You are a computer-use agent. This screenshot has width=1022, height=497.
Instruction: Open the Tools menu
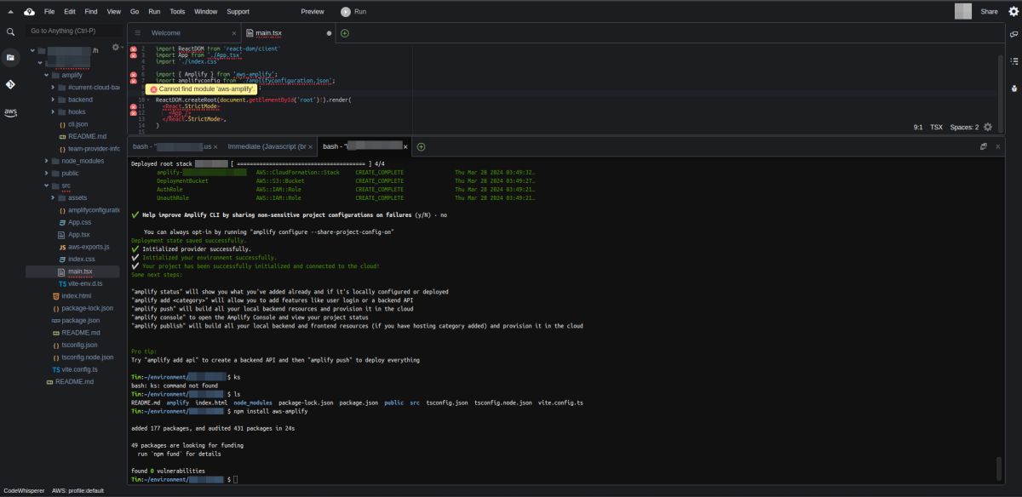click(177, 12)
